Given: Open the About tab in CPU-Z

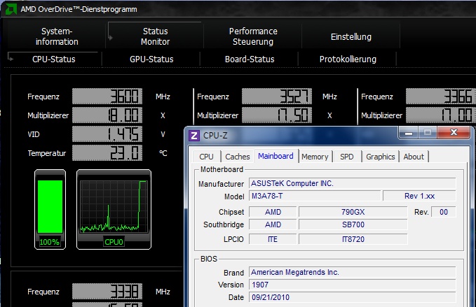Looking at the screenshot, I should coord(414,157).
